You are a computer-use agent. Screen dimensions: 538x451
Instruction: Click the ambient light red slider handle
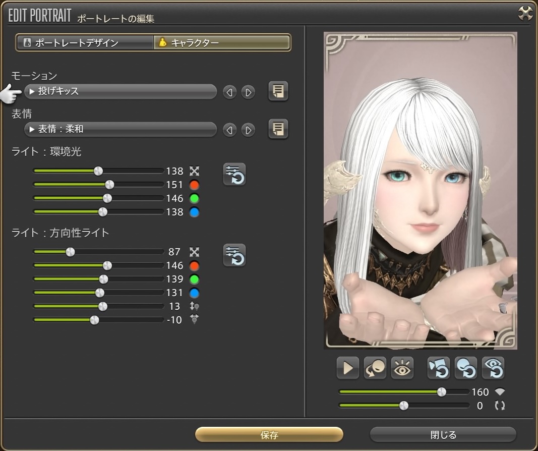(x=109, y=185)
